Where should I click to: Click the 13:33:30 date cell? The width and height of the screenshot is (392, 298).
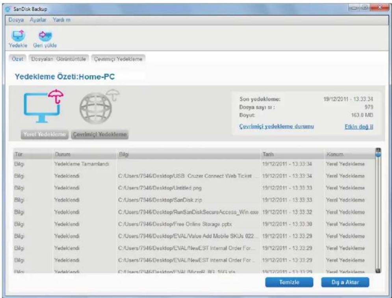287,224
